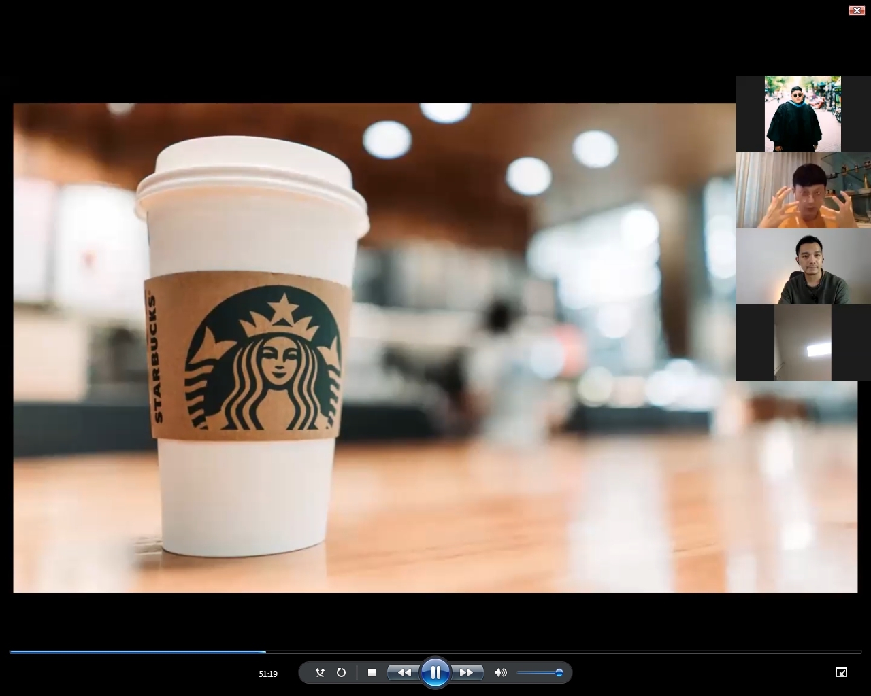Click the fast forward next button
The width and height of the screenshot is (871, 696).
(x=467, y=672)
